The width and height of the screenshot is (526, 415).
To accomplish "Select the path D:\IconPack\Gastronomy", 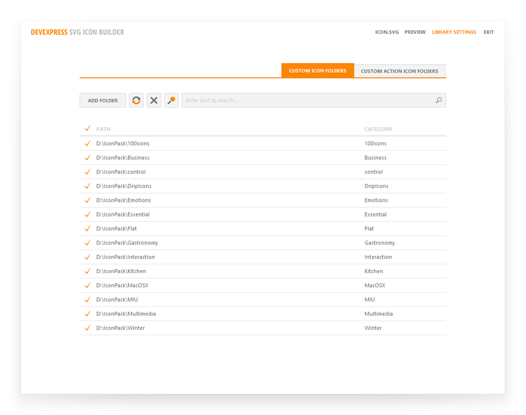I will [127, 243].
